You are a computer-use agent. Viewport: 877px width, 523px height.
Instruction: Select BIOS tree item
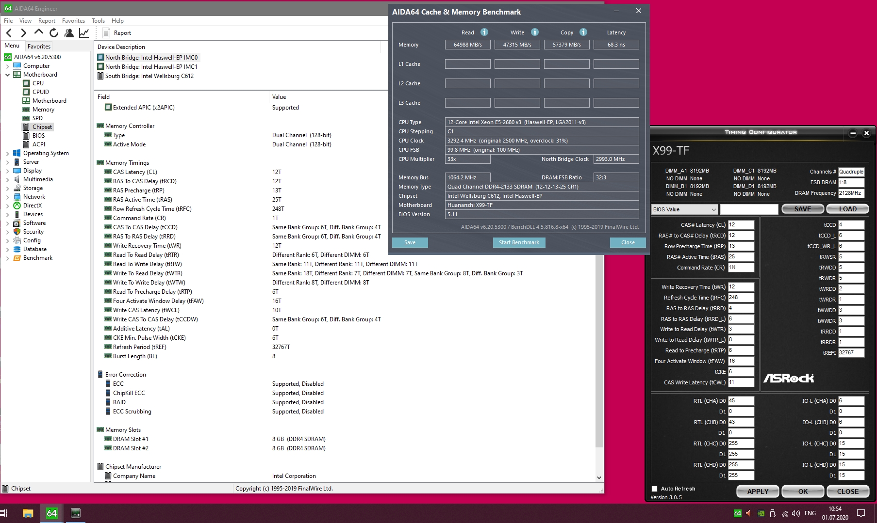click(38, 136)
